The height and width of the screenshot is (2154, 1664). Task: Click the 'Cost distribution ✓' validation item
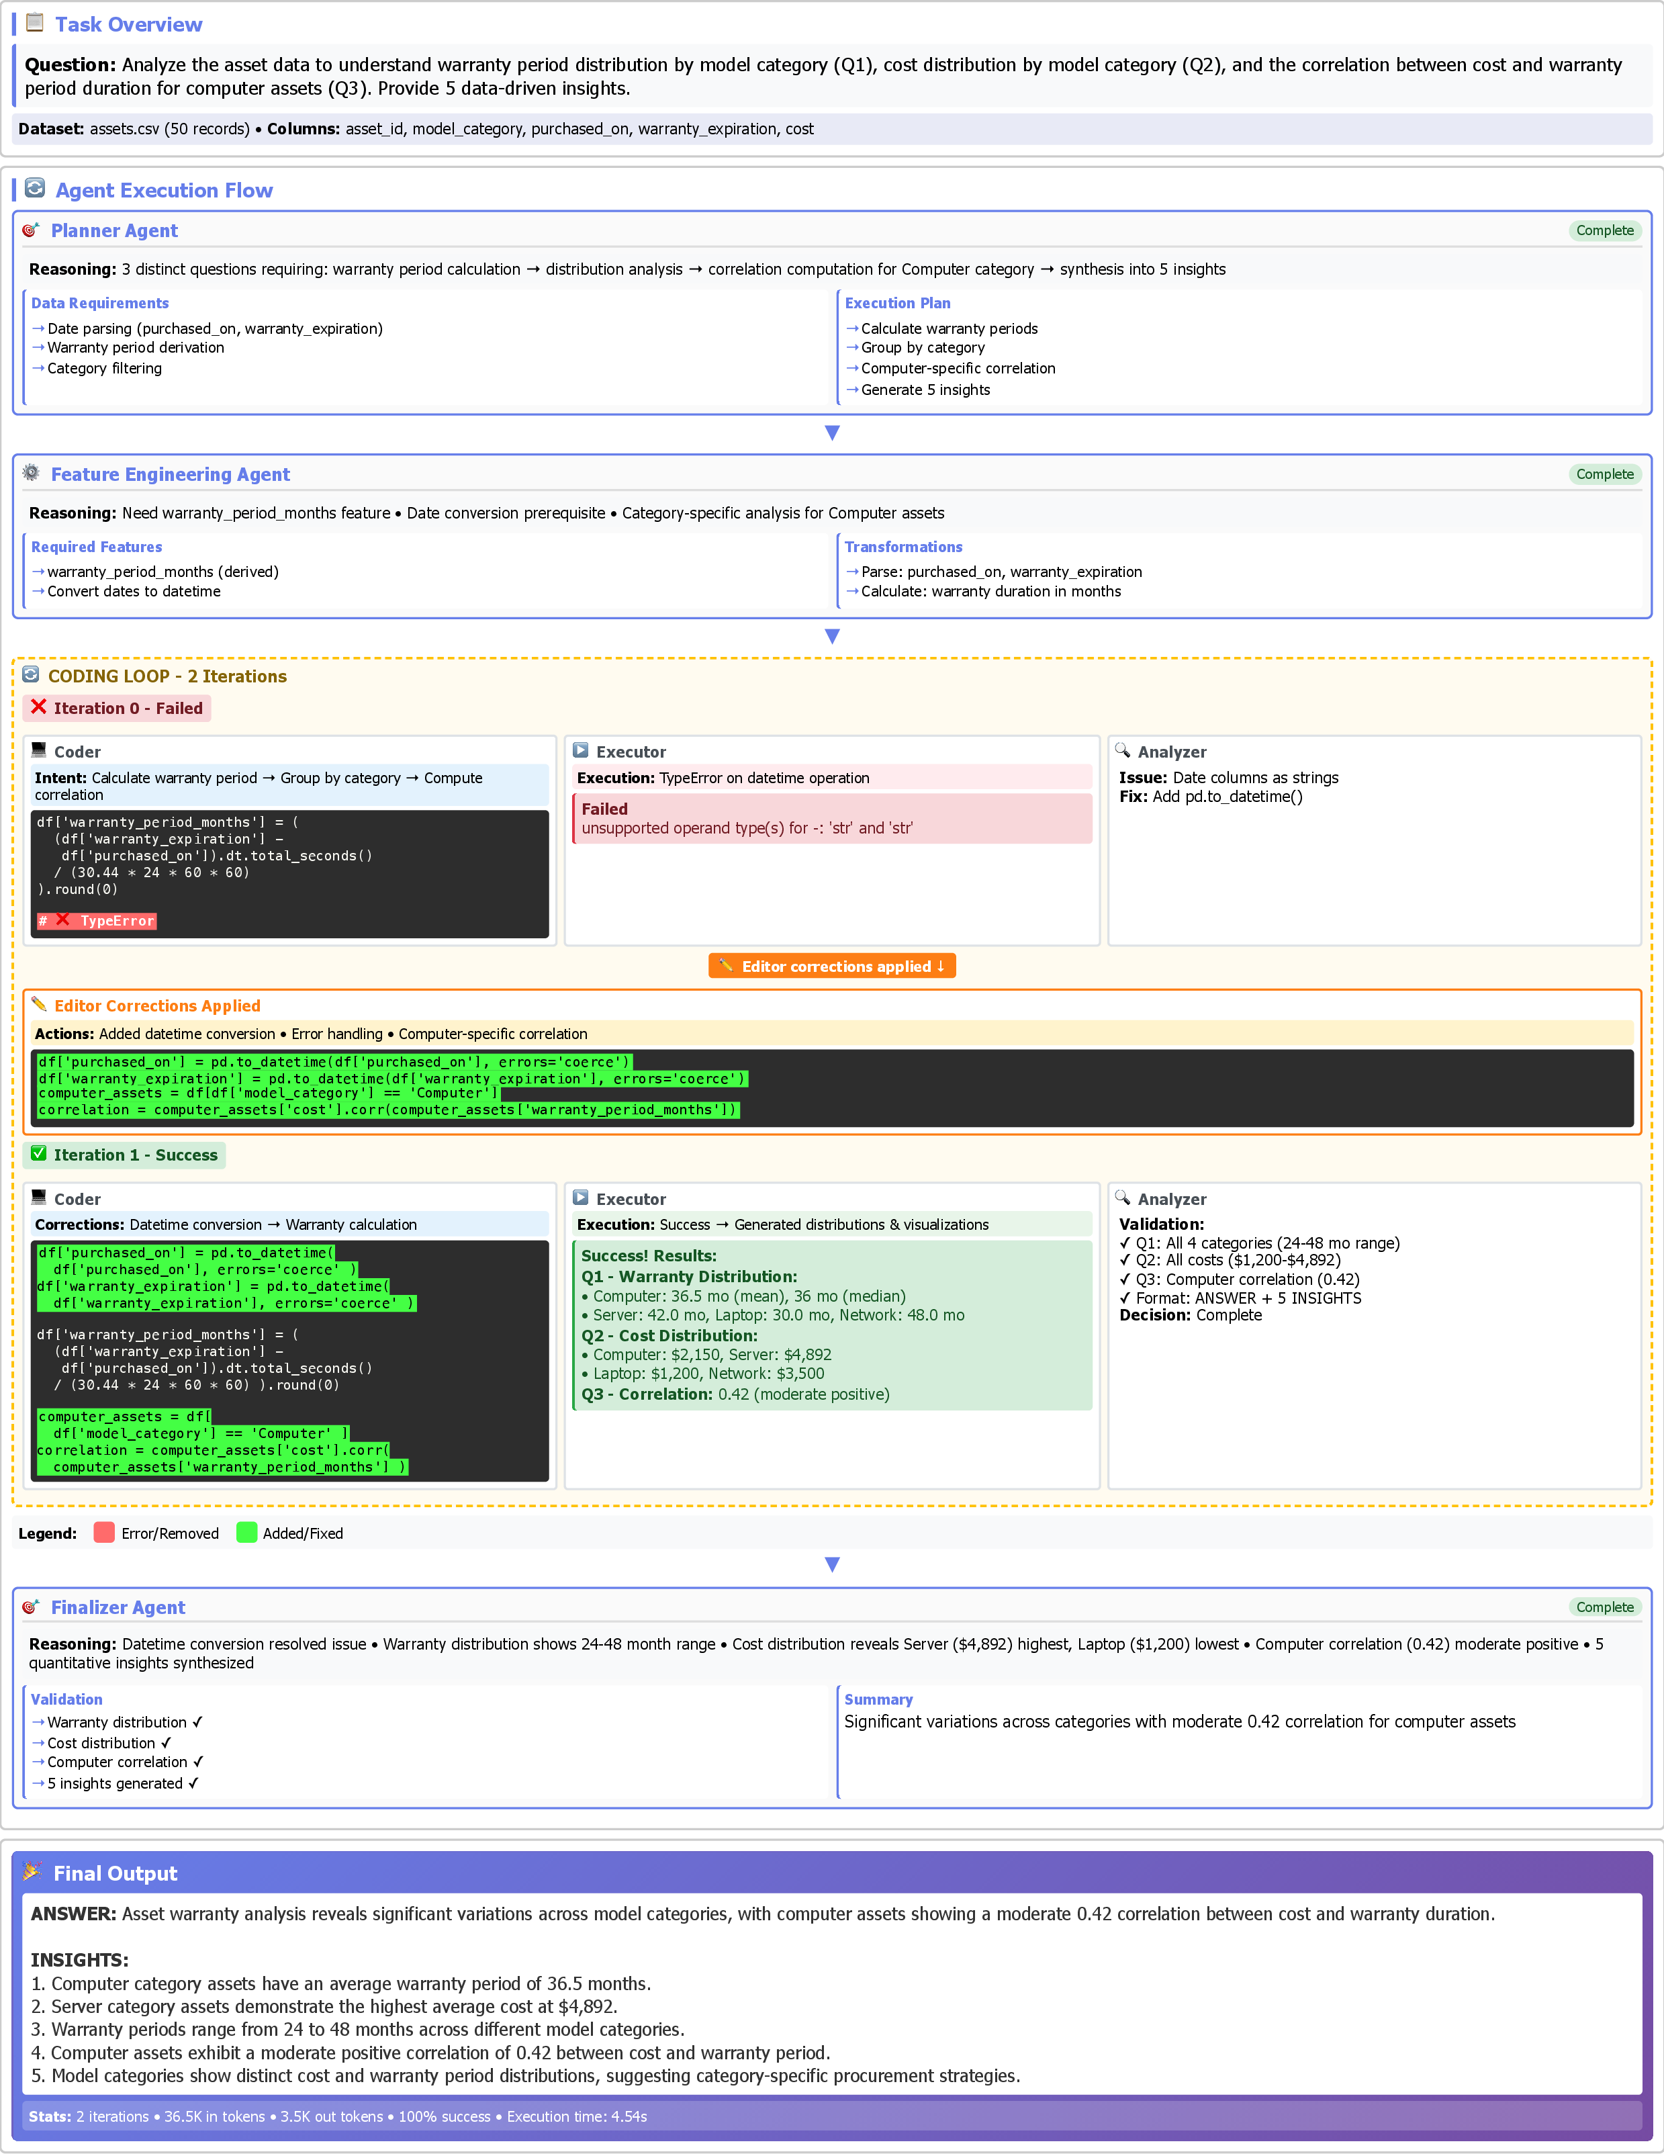point(101,1743)
